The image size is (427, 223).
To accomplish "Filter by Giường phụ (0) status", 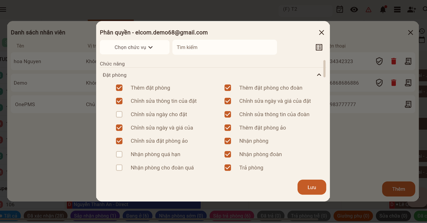I will pyautogui.click(x=353, y=216).
